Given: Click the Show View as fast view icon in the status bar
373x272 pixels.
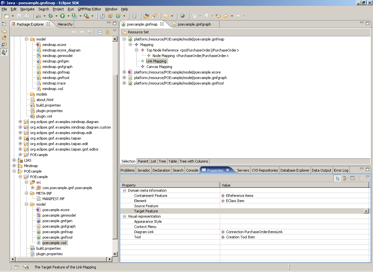Looking at the screenshot, I should 17,267.
